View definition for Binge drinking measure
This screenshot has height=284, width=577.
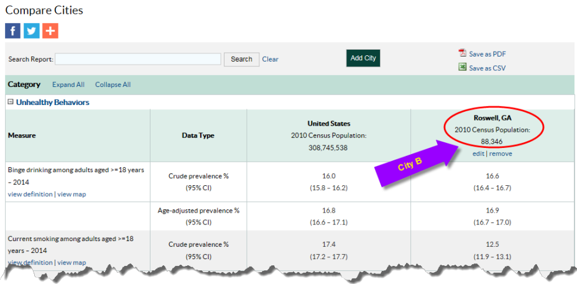[30, 195]
